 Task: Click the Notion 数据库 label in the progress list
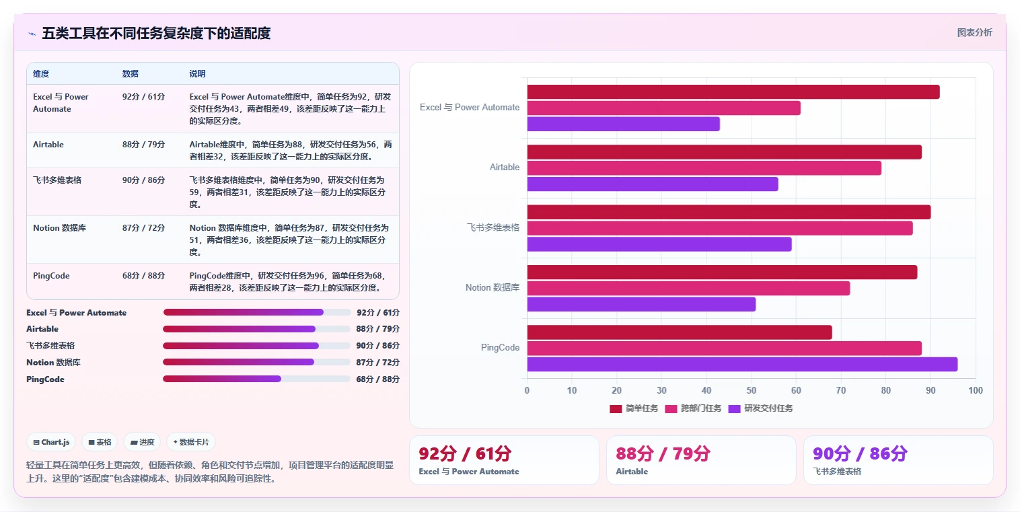tap(53, 363)
